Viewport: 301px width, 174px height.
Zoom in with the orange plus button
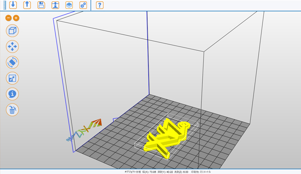click(x=16, y=18)
